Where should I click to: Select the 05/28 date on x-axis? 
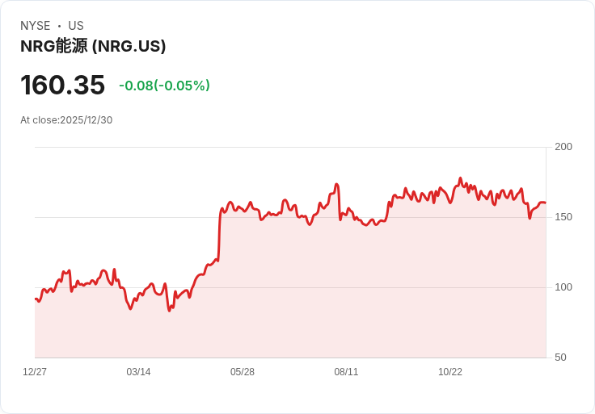click(243, 372)
